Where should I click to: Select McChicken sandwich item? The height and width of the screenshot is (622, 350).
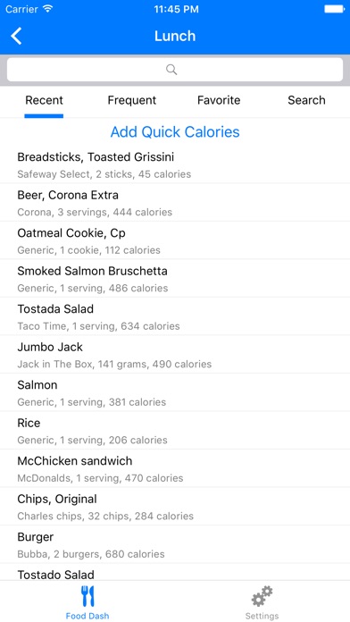tap(175, 469)
